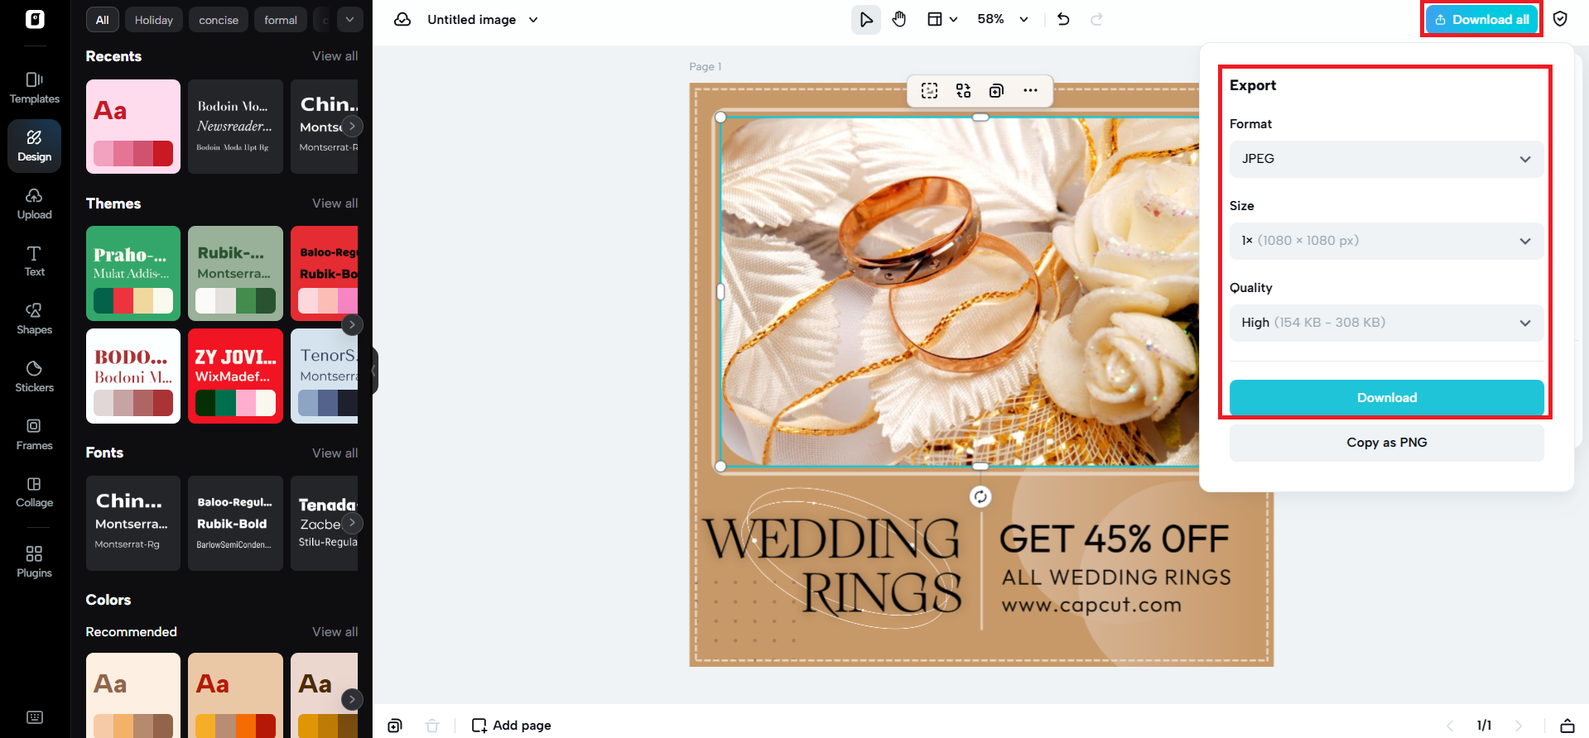
Task: Activate the hand pan tool
Action: tap(899, 19)
